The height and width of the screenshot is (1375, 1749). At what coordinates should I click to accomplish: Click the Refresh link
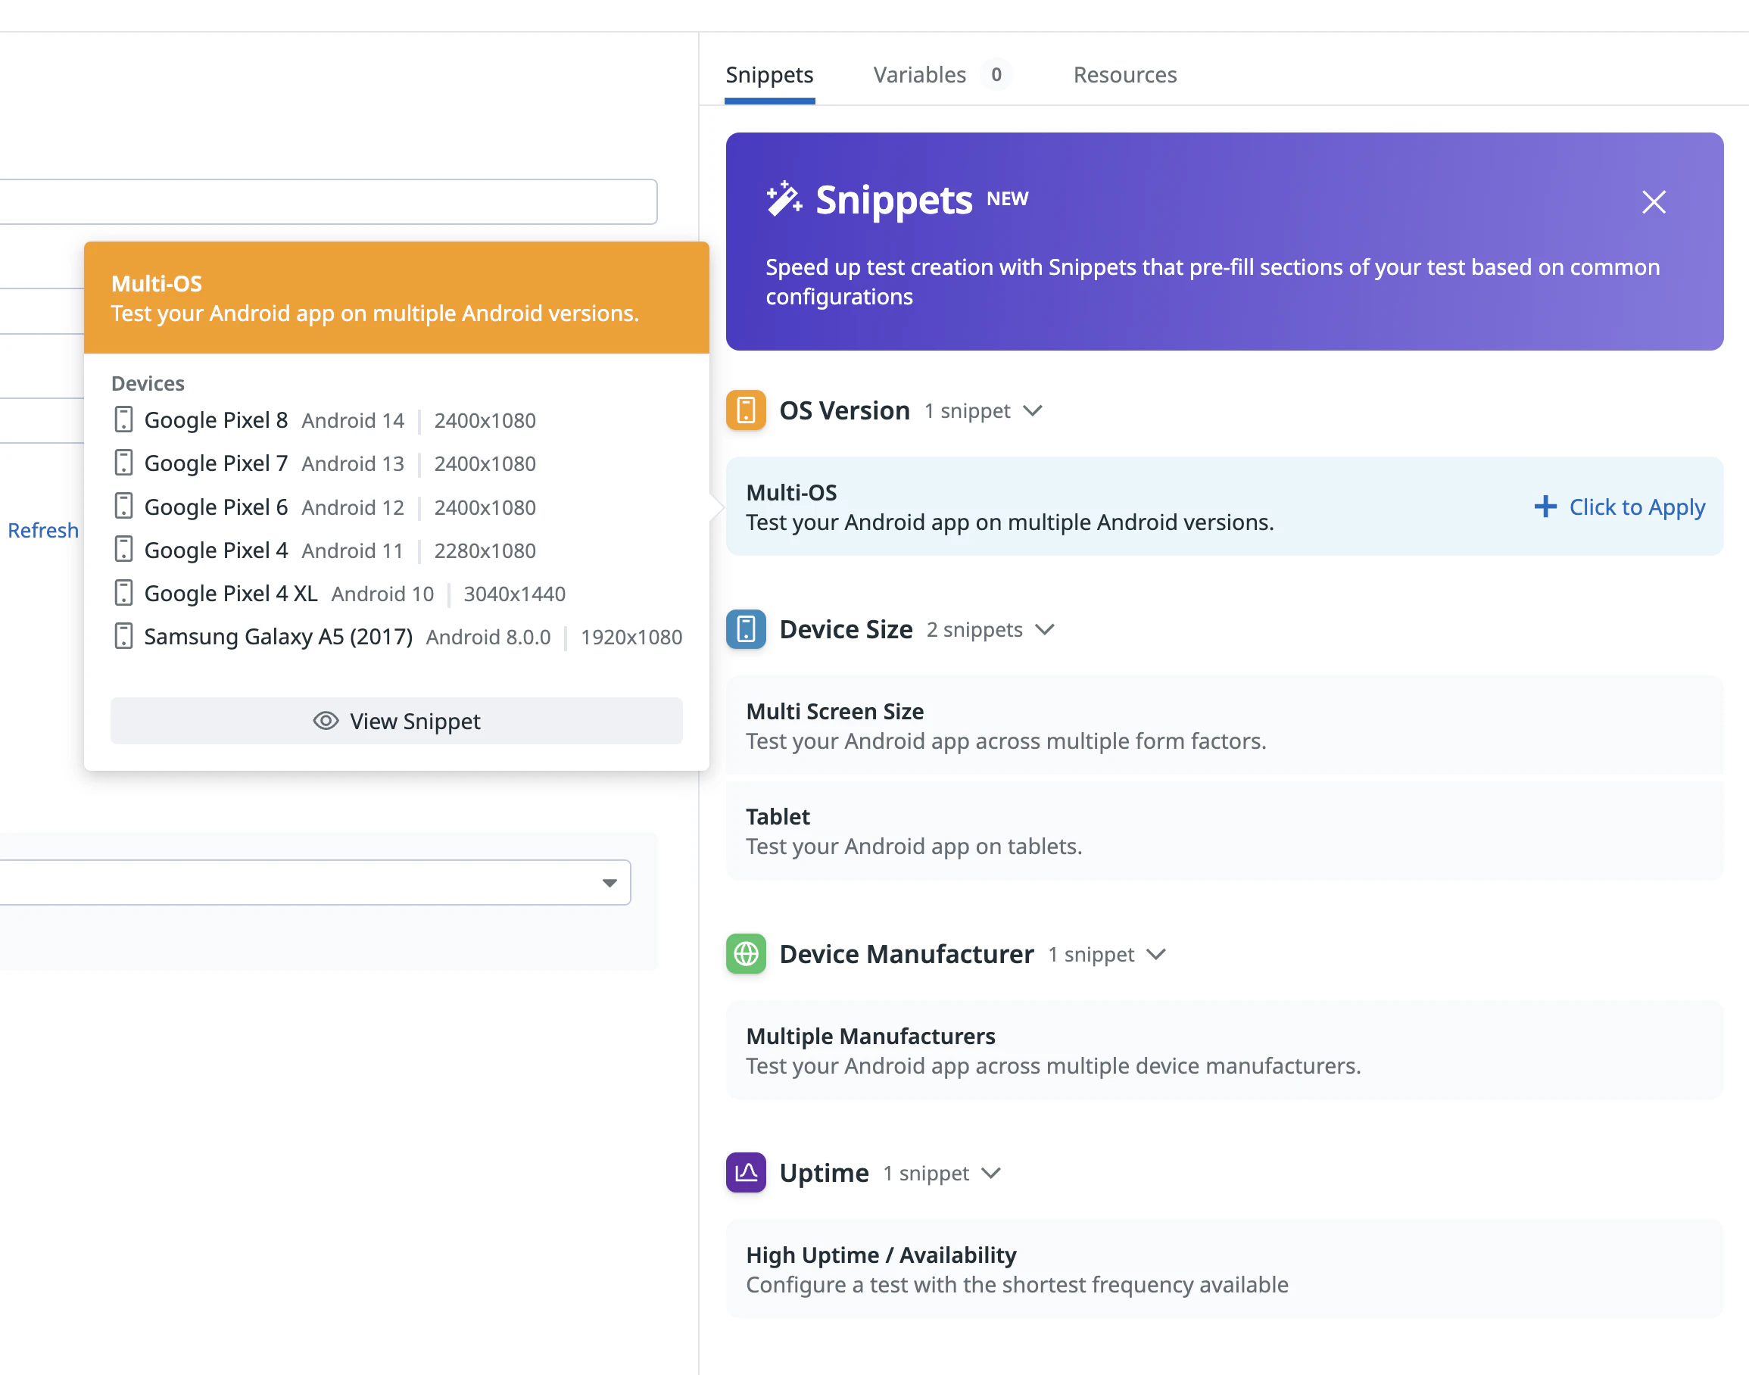click(x=42, y=530)
